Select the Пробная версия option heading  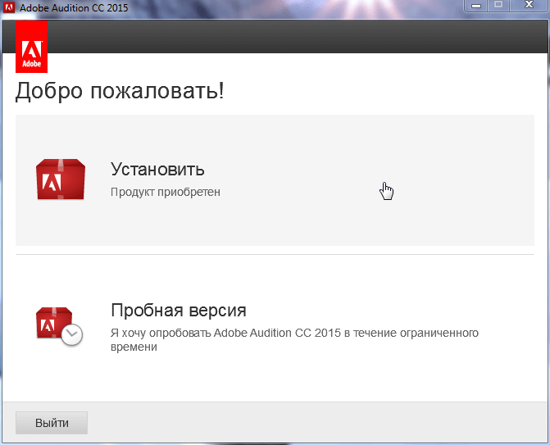[x=179, y=311]
